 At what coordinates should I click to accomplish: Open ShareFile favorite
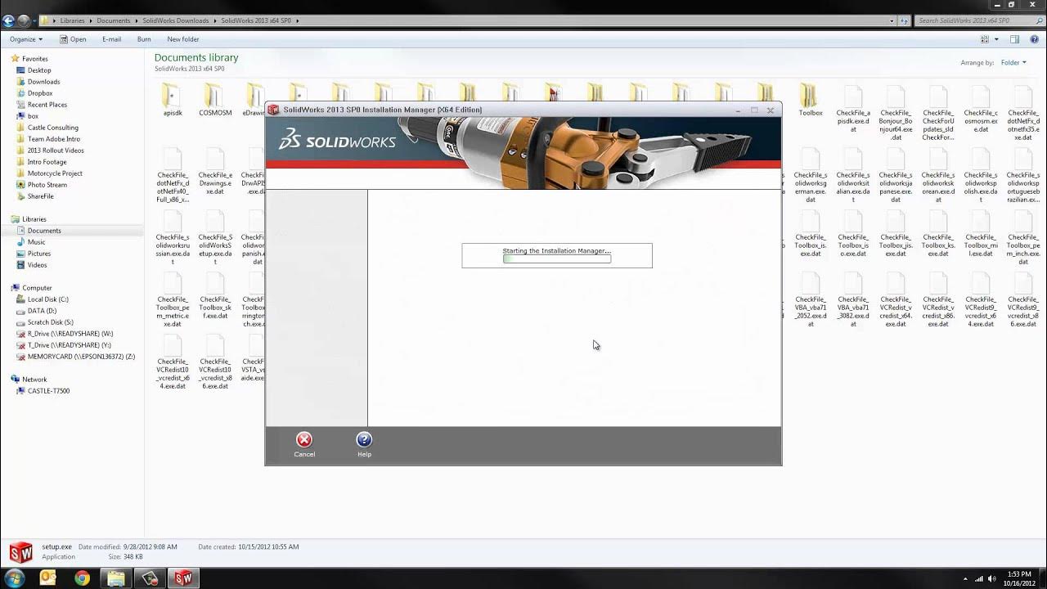tap(40, 196)
